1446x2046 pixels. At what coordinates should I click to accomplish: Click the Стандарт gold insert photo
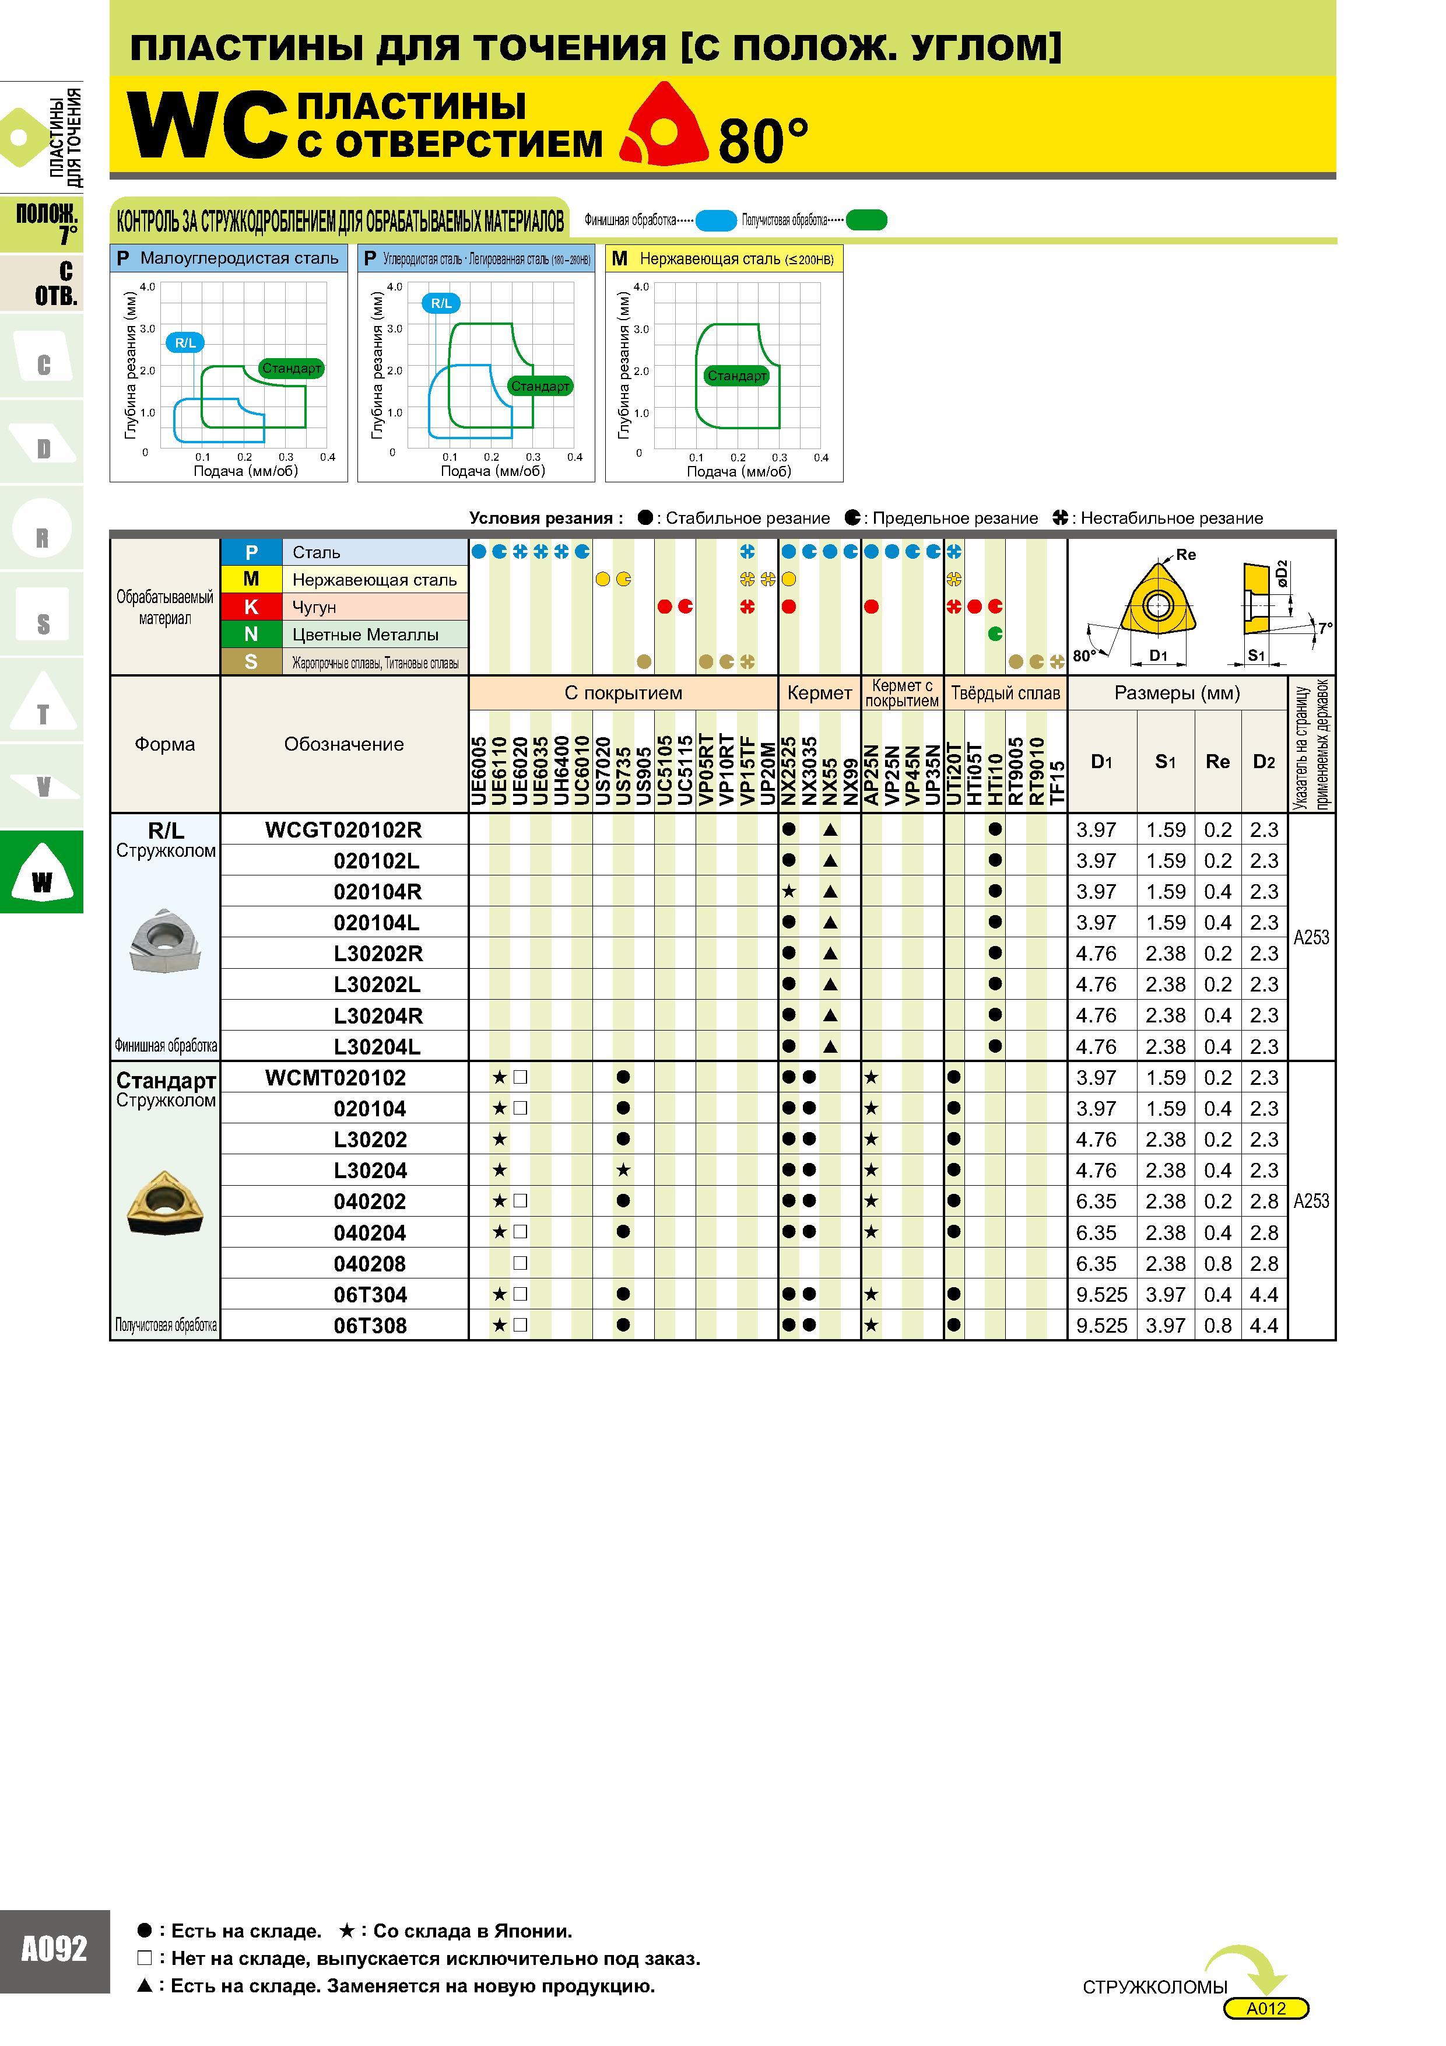click(166, 1203)
